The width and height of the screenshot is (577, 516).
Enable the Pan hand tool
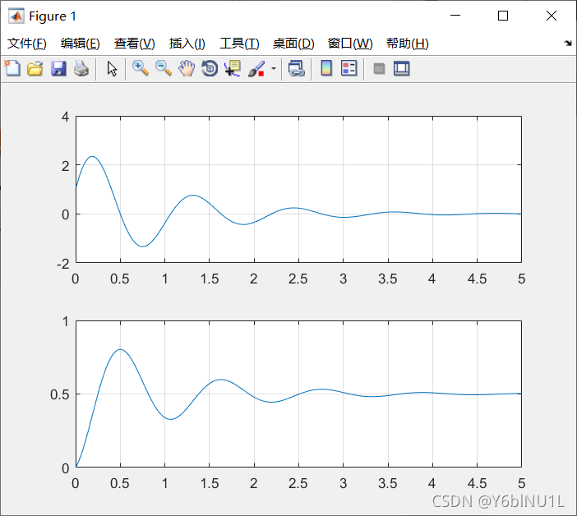pyautogui.click(x=187, y=68)
